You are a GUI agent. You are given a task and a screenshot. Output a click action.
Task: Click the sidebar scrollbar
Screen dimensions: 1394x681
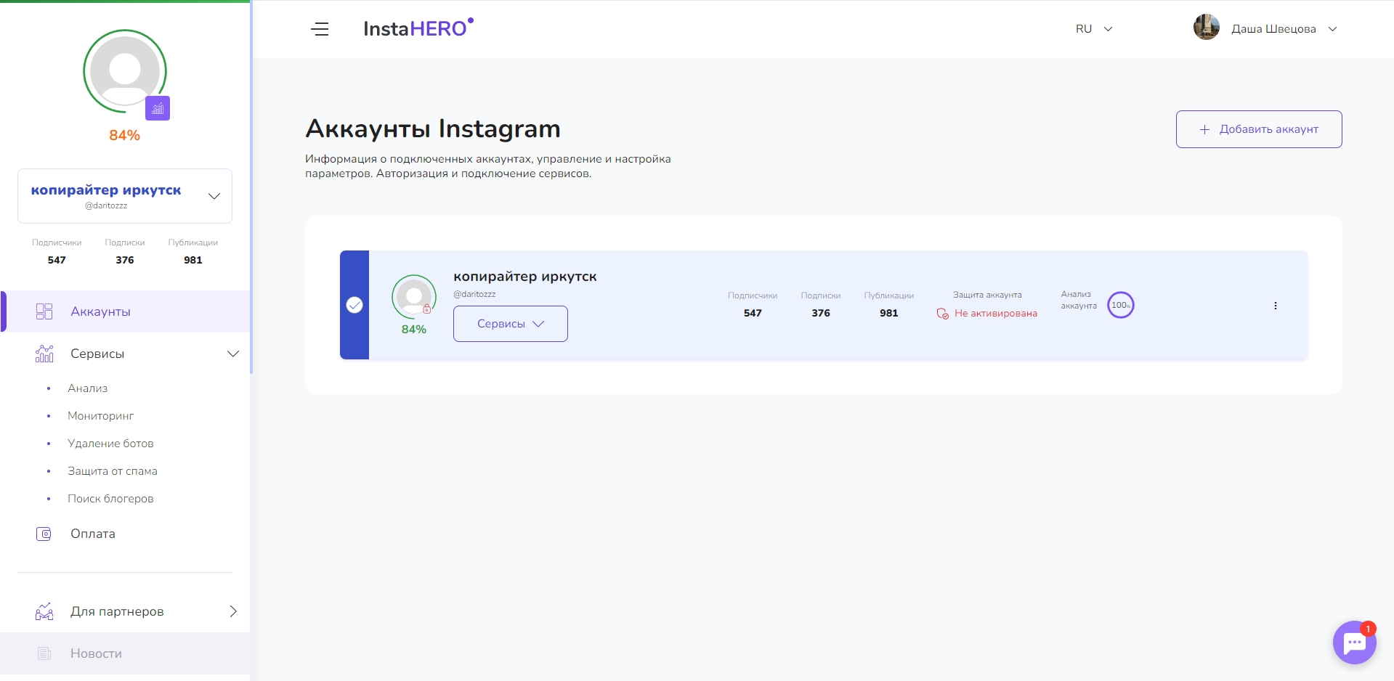pyautogui.click(x=251, y=187)
